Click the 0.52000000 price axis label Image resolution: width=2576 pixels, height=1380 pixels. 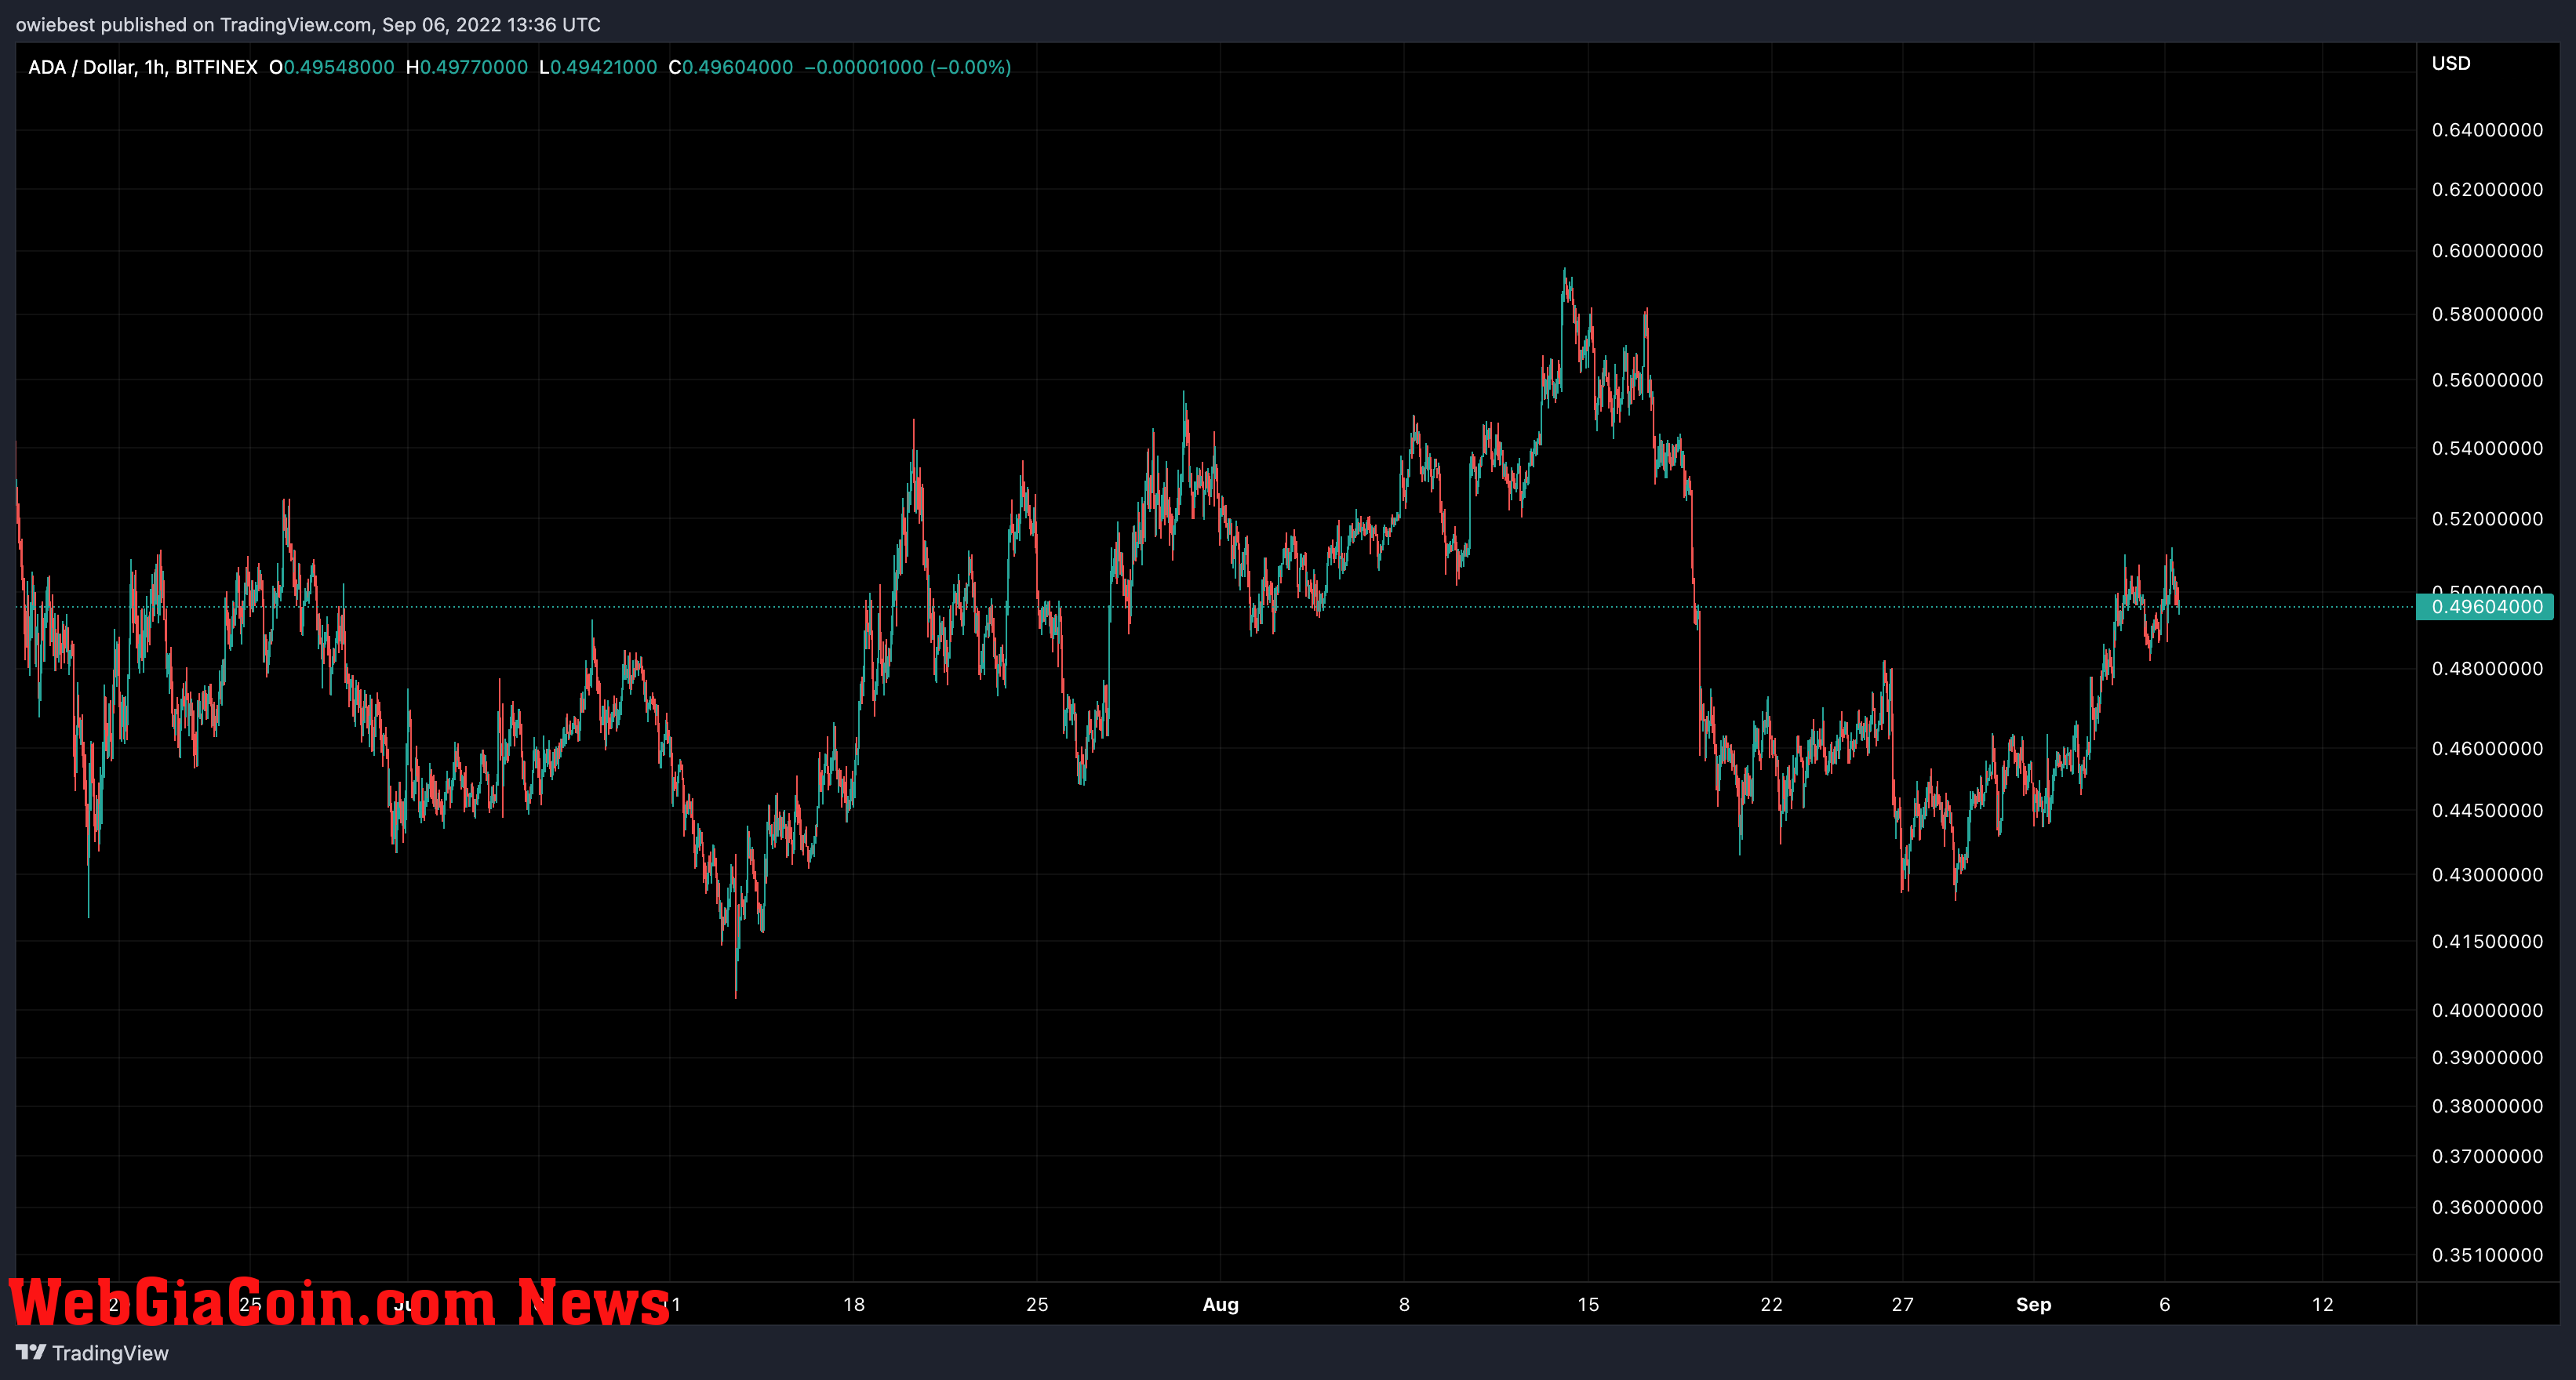point(2487,518)
